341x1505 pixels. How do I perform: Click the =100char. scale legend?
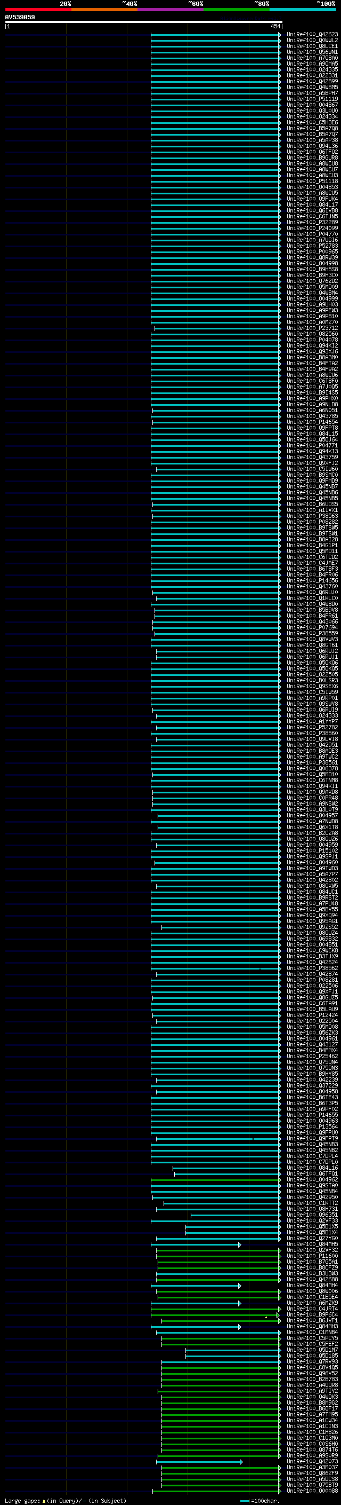[x=260, y=1500]
